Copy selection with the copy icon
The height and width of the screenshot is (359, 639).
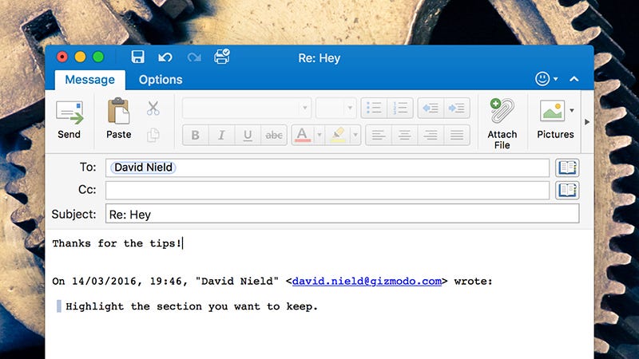[x=153, y=135]
